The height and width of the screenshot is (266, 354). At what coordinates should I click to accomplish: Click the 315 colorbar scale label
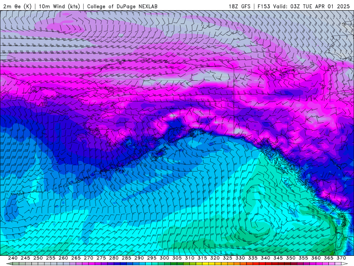202,258
